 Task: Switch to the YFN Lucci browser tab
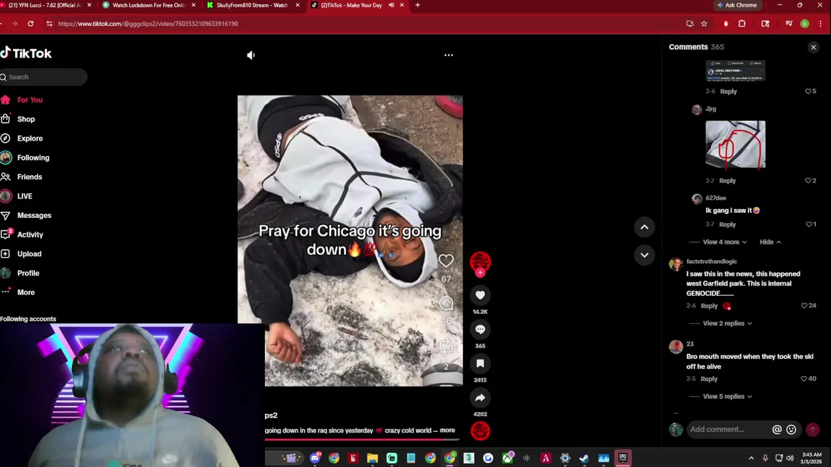pyautogui.click(x=44, y=5)
